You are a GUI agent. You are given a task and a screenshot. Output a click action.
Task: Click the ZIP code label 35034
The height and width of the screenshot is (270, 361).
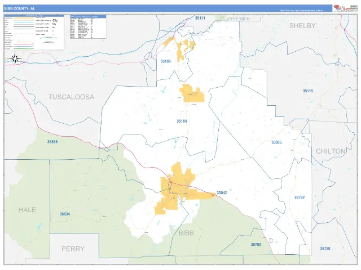pyautogui.click(x=65, y=214)
